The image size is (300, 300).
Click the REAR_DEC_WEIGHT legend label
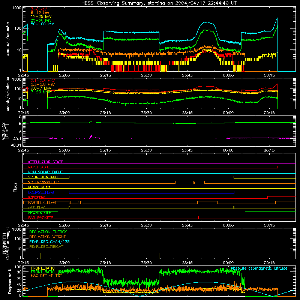pos(46,247)
